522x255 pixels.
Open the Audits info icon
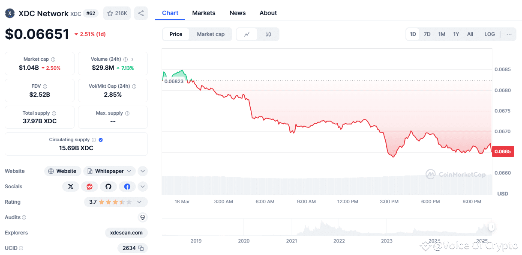(x=24, y=217)
